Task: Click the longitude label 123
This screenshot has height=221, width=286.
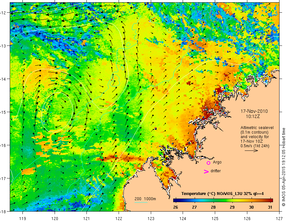Action: [151, 218]
